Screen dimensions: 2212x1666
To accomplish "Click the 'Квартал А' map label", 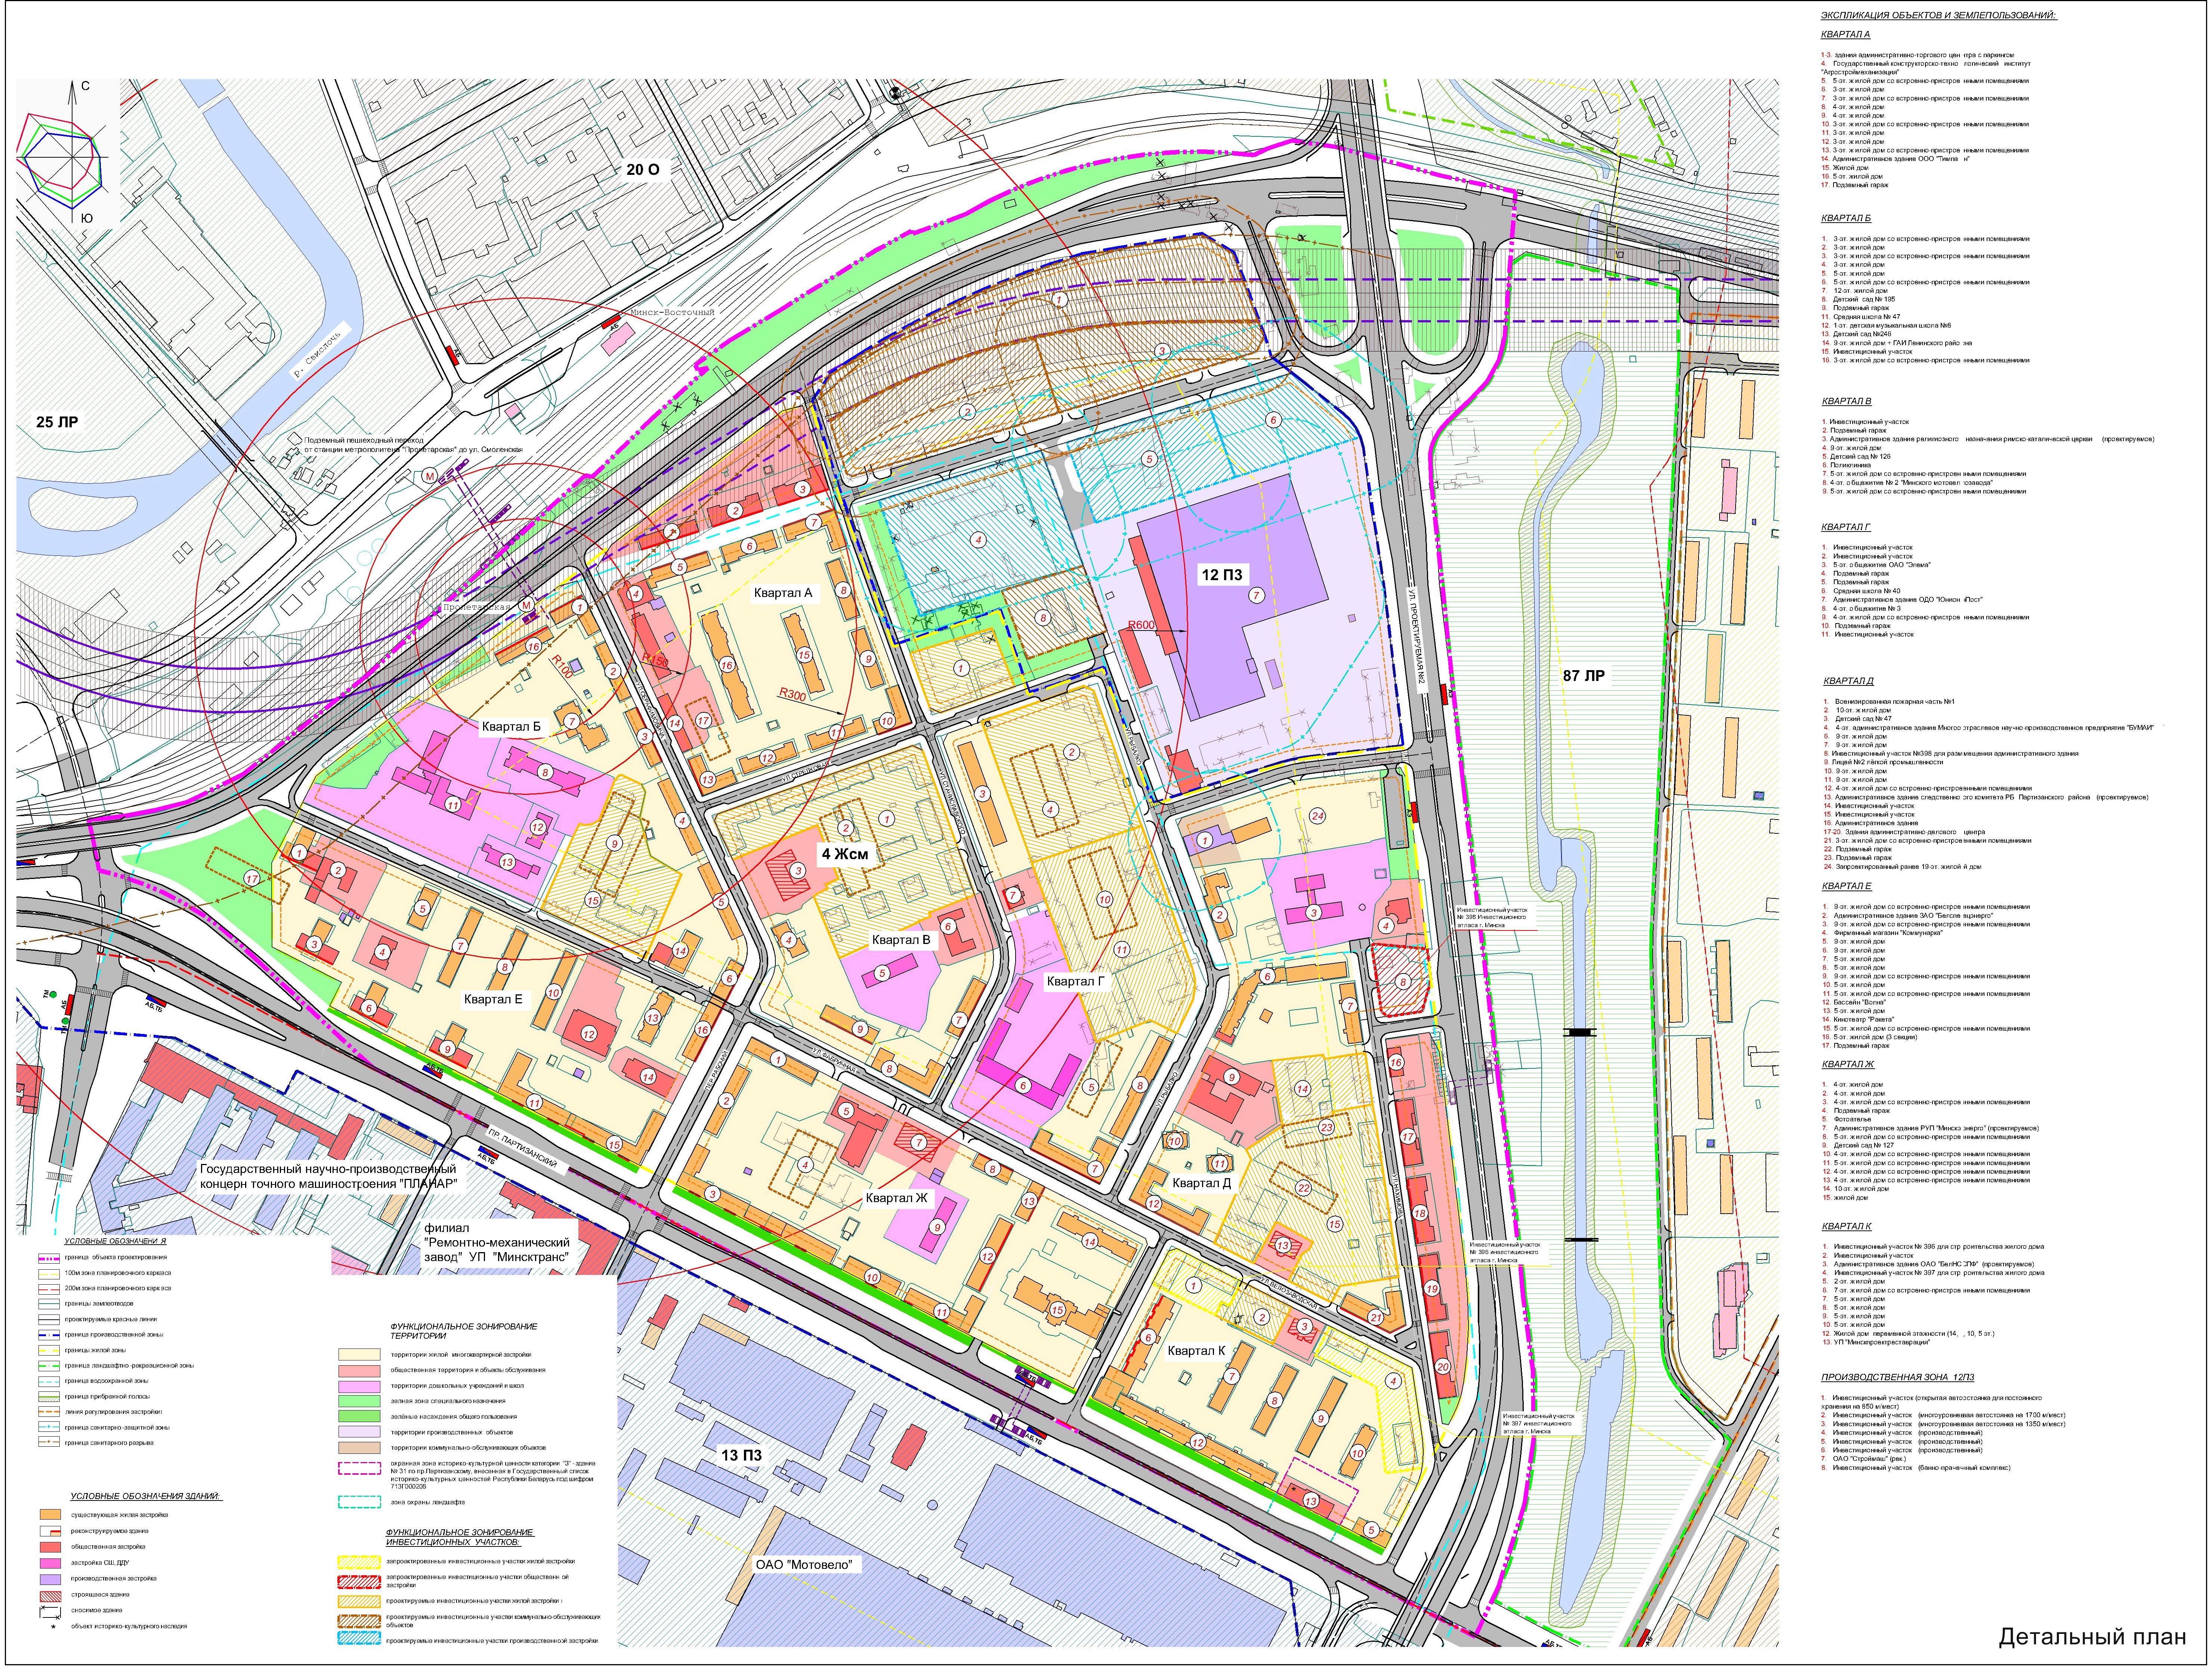I will tap(783, 593).
